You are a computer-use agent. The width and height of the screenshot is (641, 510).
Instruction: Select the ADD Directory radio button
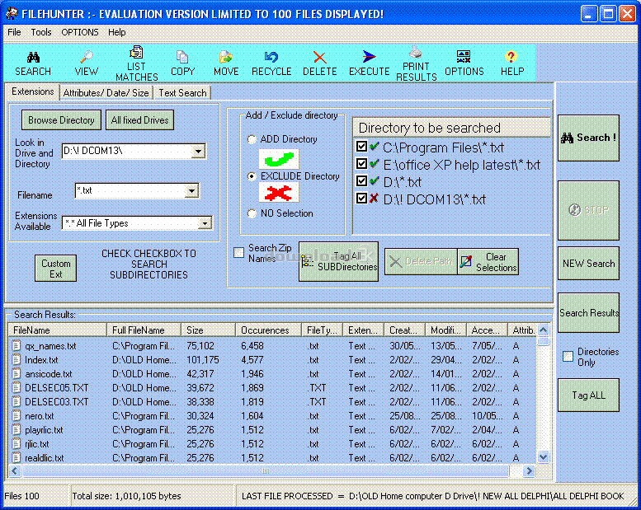(x=252, y=139)
